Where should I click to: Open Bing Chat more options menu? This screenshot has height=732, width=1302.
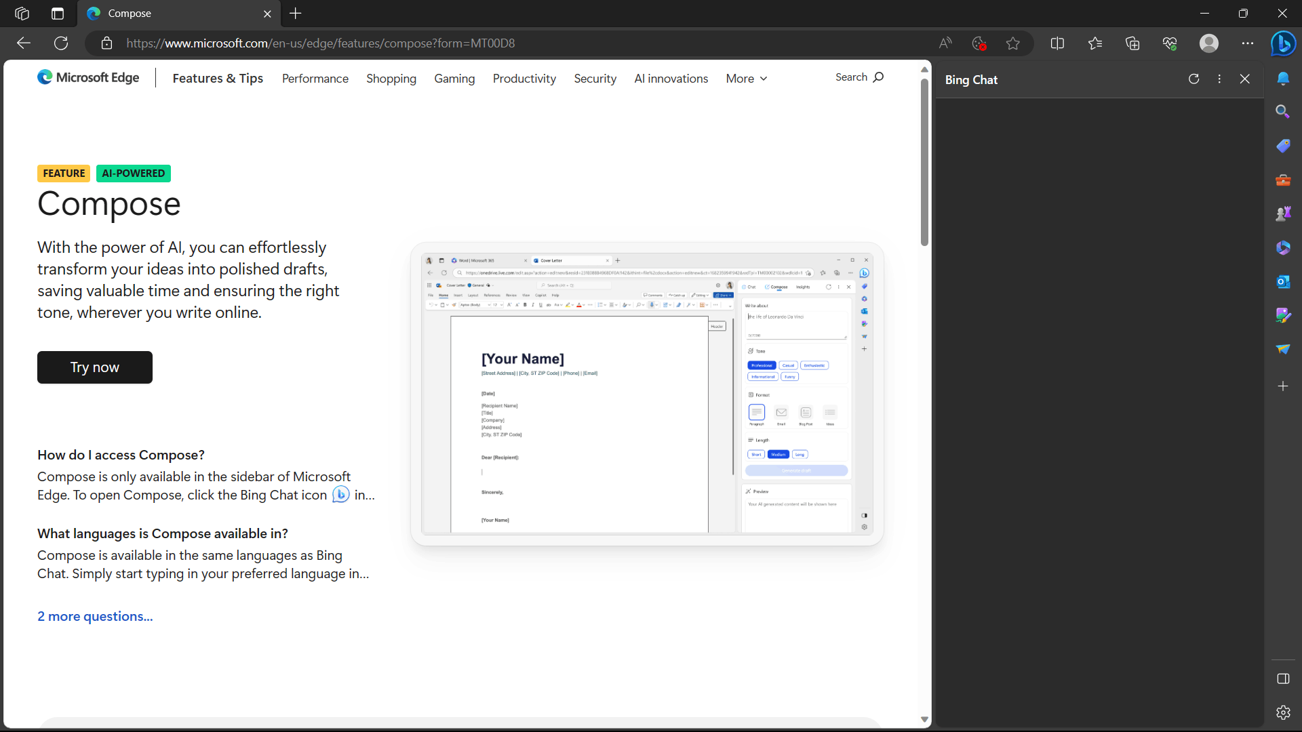1219,79
